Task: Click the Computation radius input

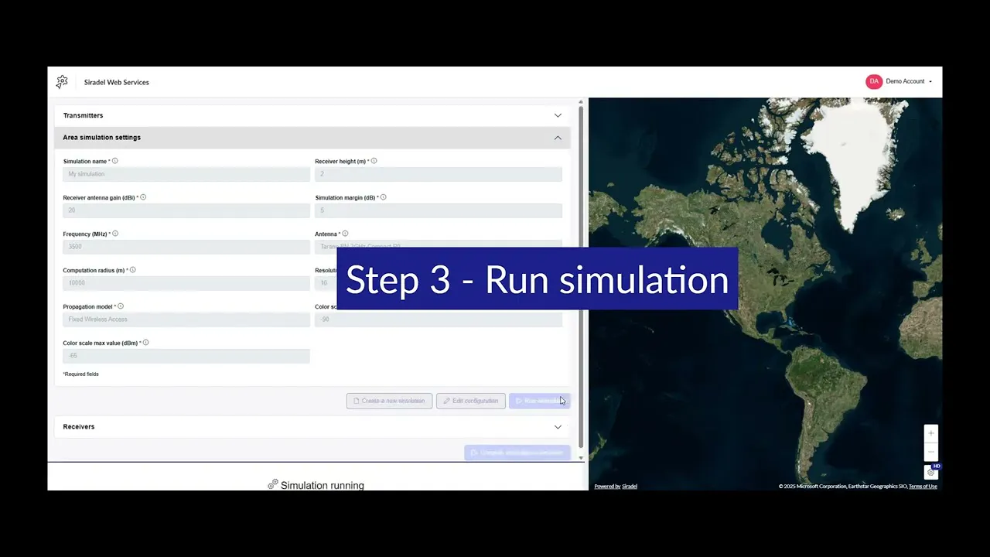Action: tap(186, 283)
